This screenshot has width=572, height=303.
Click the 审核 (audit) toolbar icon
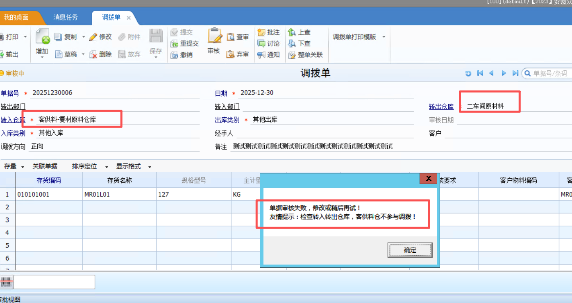pyautogui.click(x=214, y=37)
